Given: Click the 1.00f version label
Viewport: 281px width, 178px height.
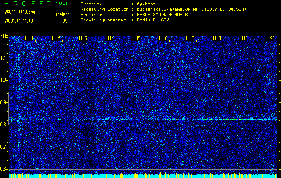Looking at the screenshot, I should pyautogui.click(x=62, y=4).
